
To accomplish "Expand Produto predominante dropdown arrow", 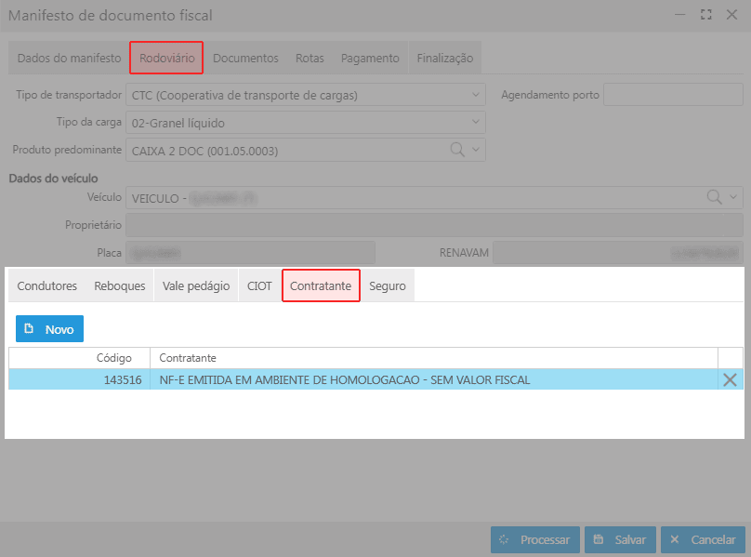I will [x=476, y=150].
